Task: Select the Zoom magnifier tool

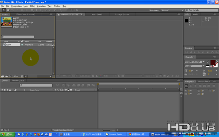Action: 13,10
